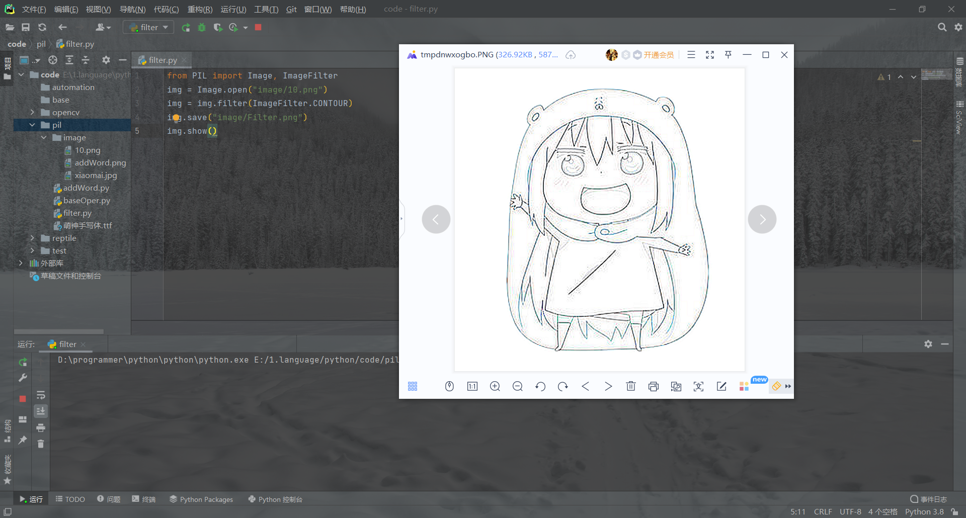Click Python 3.8 interpreter in status bar
Screen dimensions: 966x518
point(924,511)
